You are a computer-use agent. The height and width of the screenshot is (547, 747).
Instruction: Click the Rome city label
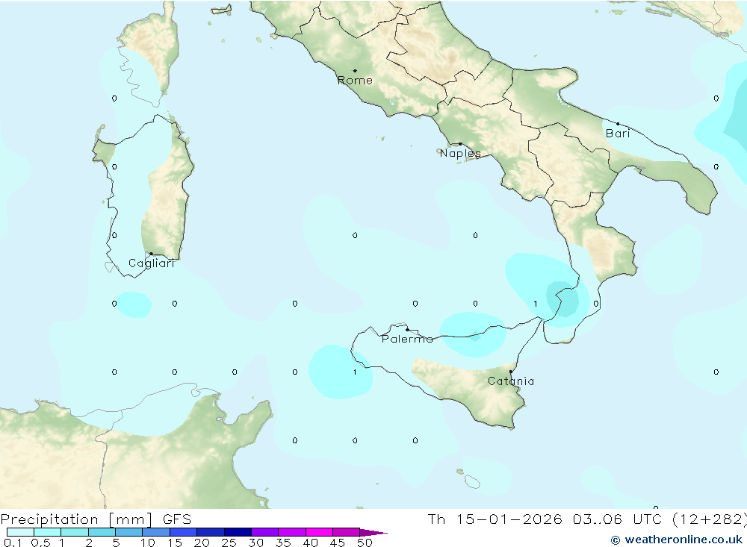[355, 81]
